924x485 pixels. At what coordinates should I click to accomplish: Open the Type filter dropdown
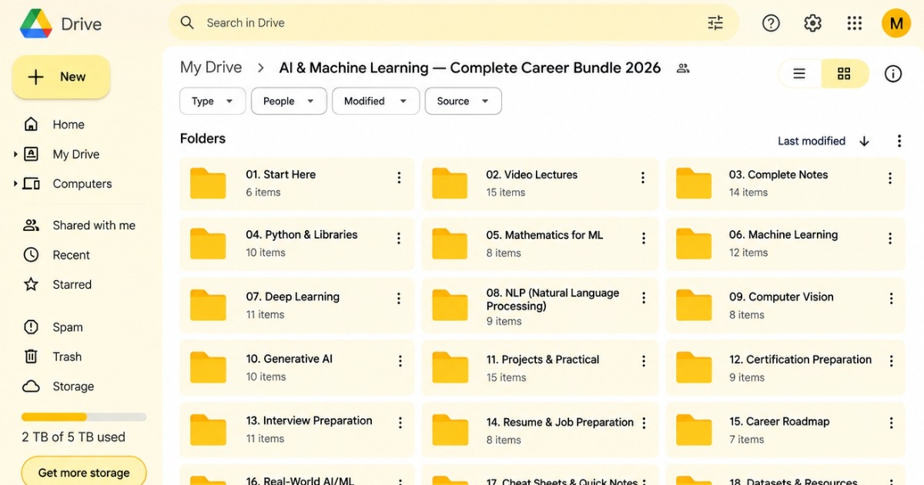[x=213, y=101]
